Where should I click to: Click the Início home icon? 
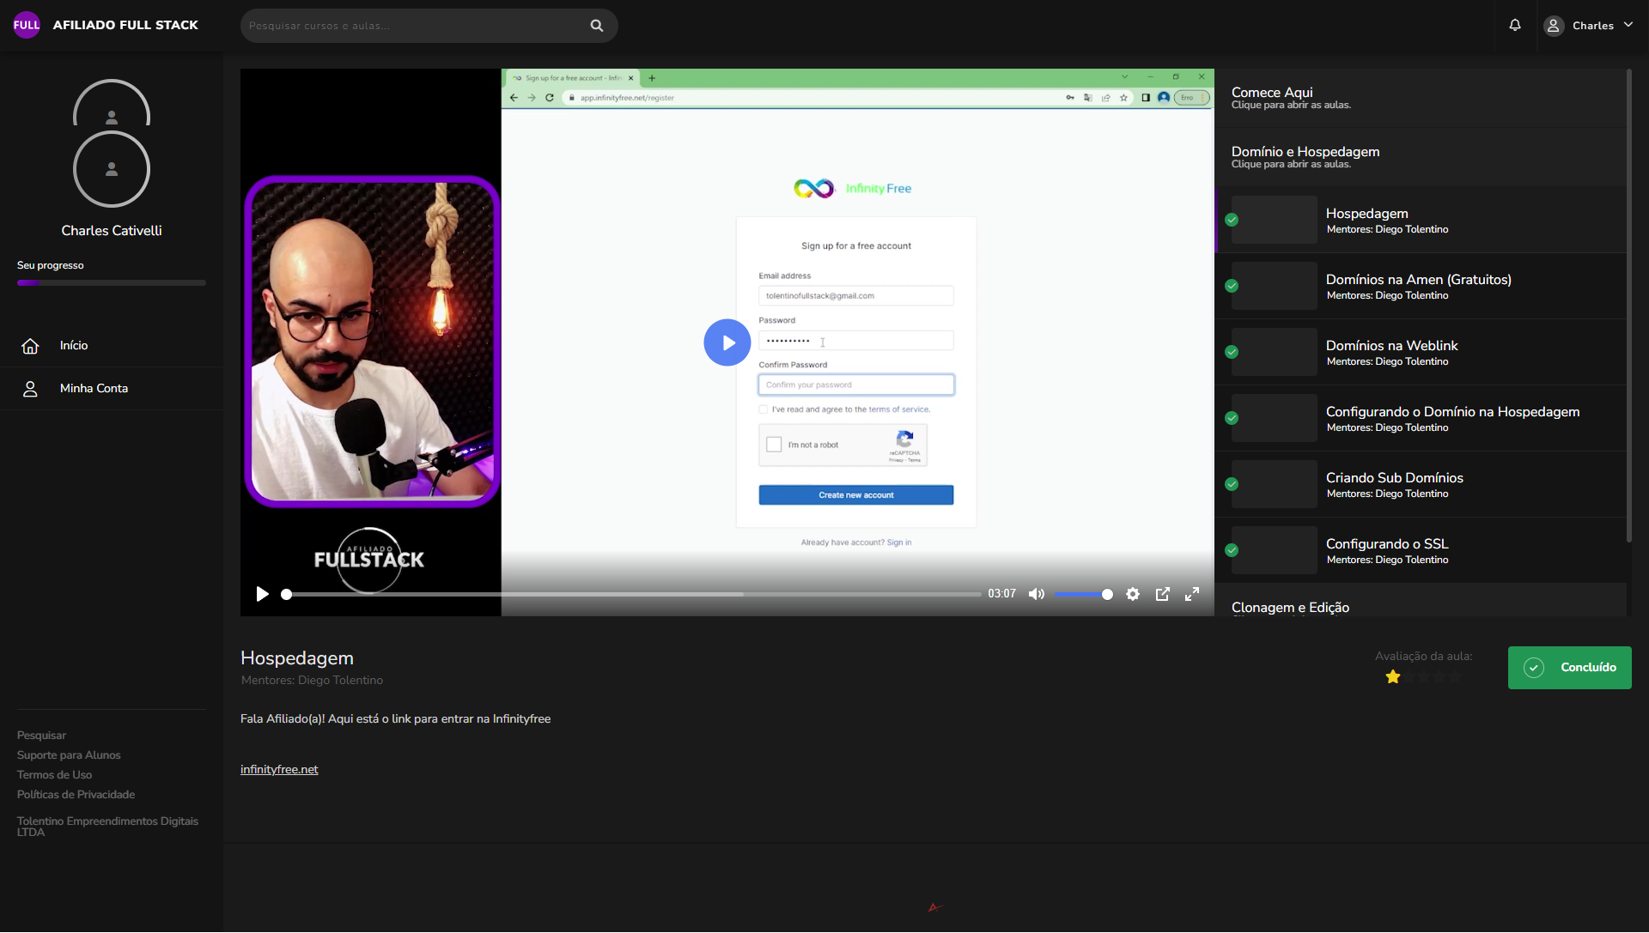(x=30, y=346)
